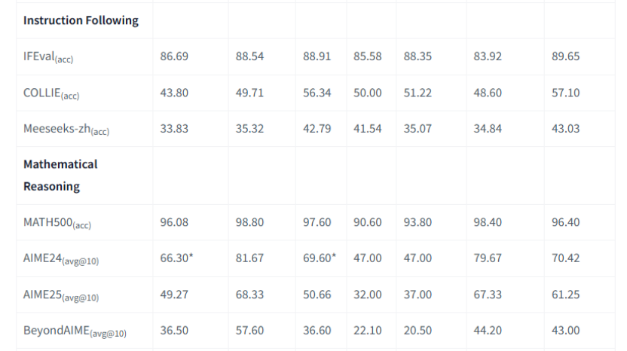Select the AIME25 score 68.33
Viewport: 627px width, 351px height.
pyautogui.click(x=249, y=295)
